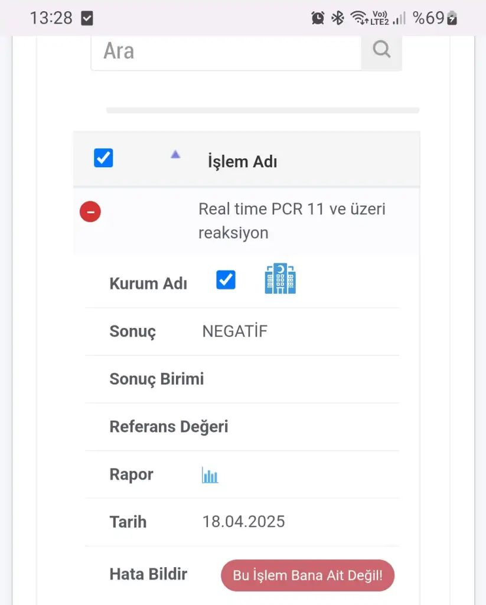Click the purple sort triangle arrow
This screenshot has height=605, width=486.
tap(175, 155)
